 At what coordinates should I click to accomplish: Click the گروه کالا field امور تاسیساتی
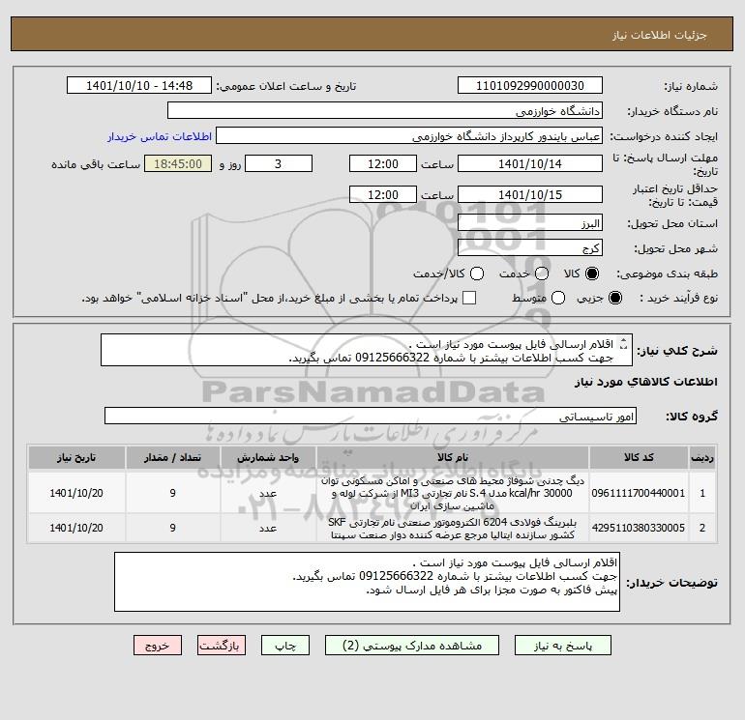371,417
